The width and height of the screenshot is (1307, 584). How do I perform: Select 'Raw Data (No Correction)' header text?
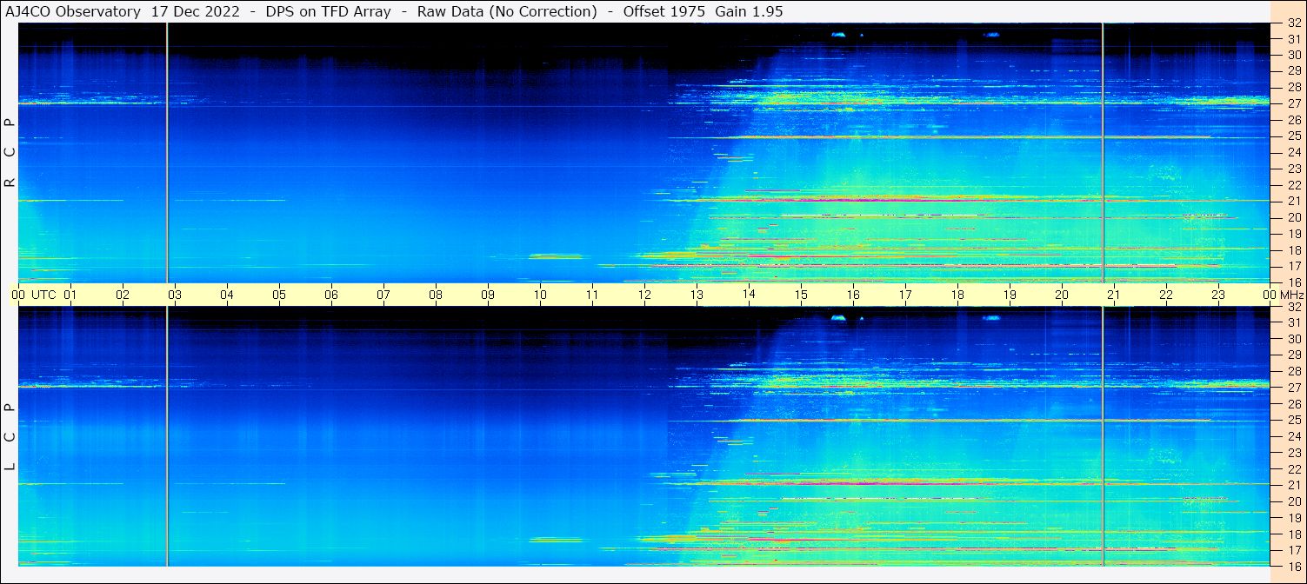[x=507, y=11]
